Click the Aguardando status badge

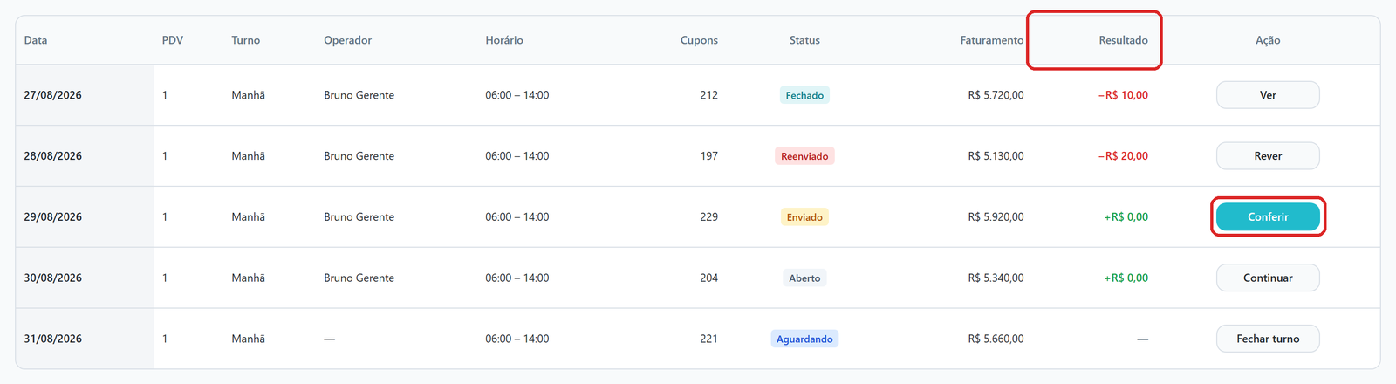click(804, 339)
